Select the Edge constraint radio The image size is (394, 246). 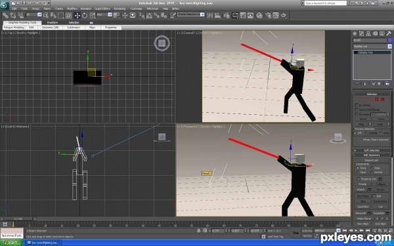[x=372, y=168]
